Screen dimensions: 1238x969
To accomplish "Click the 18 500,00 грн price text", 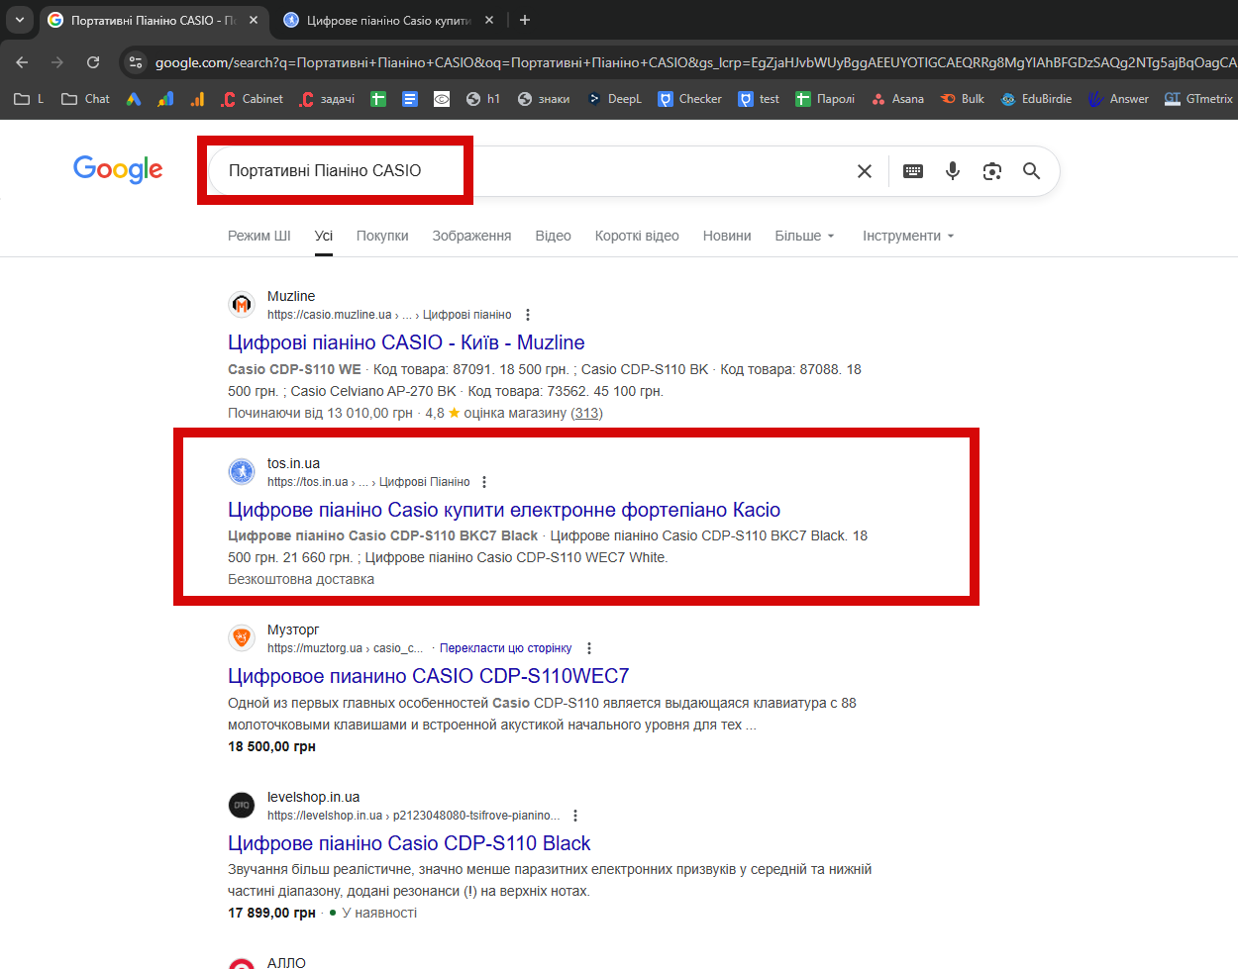I will 271,746.
